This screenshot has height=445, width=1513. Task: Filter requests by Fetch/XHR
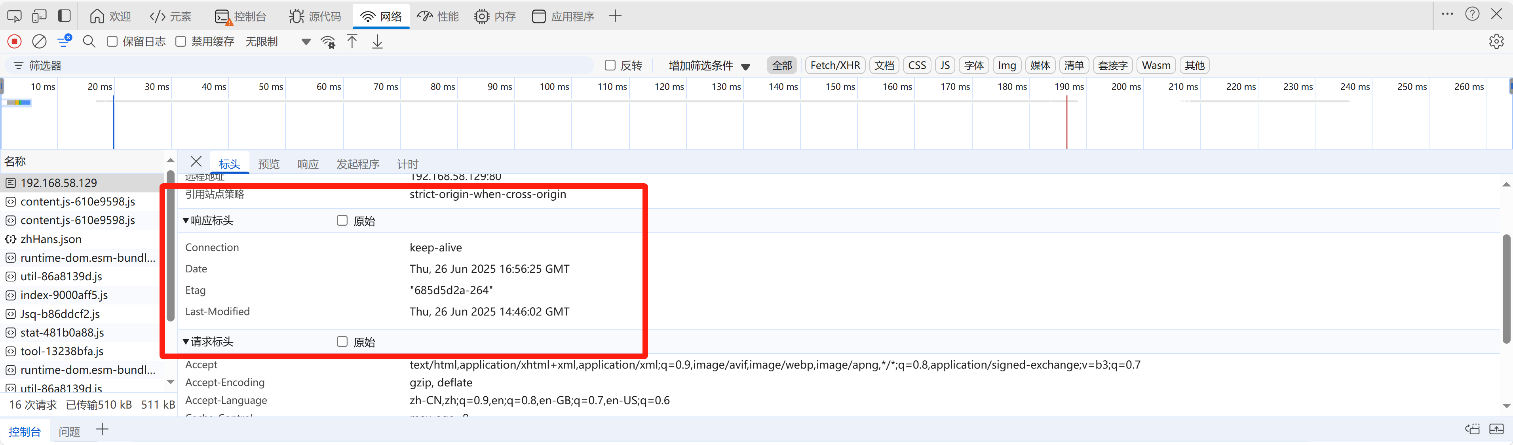(834, 66)
